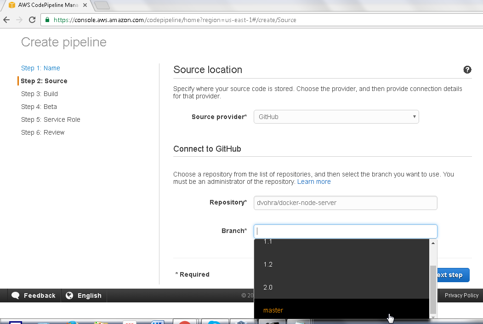Click the Branch input field

pos(345,231)
